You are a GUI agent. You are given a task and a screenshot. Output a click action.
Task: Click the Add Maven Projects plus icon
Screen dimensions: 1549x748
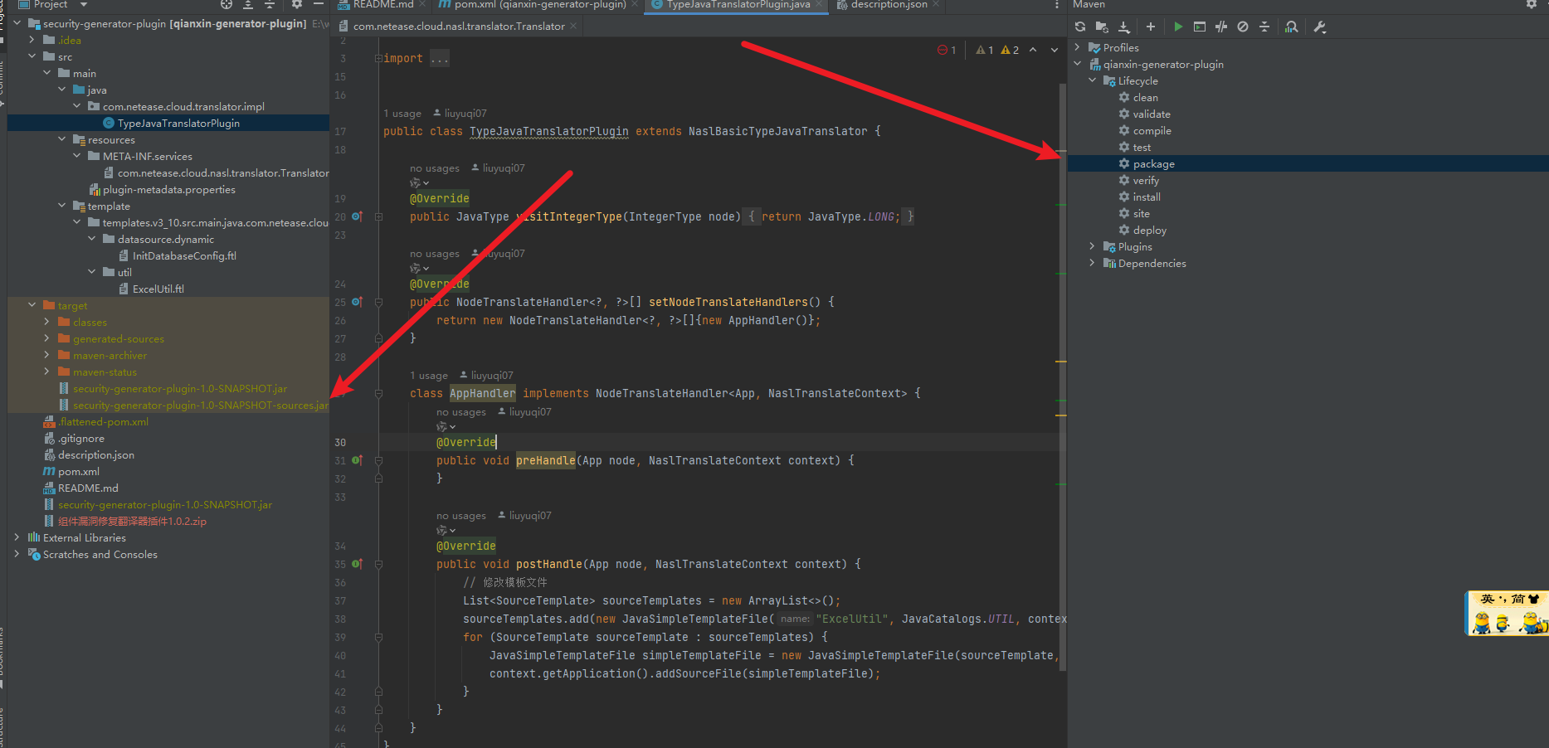click(1151, 27)
